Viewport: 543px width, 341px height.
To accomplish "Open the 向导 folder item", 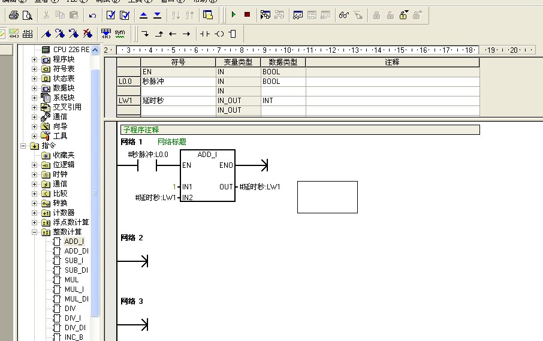I will coord(60,126).
